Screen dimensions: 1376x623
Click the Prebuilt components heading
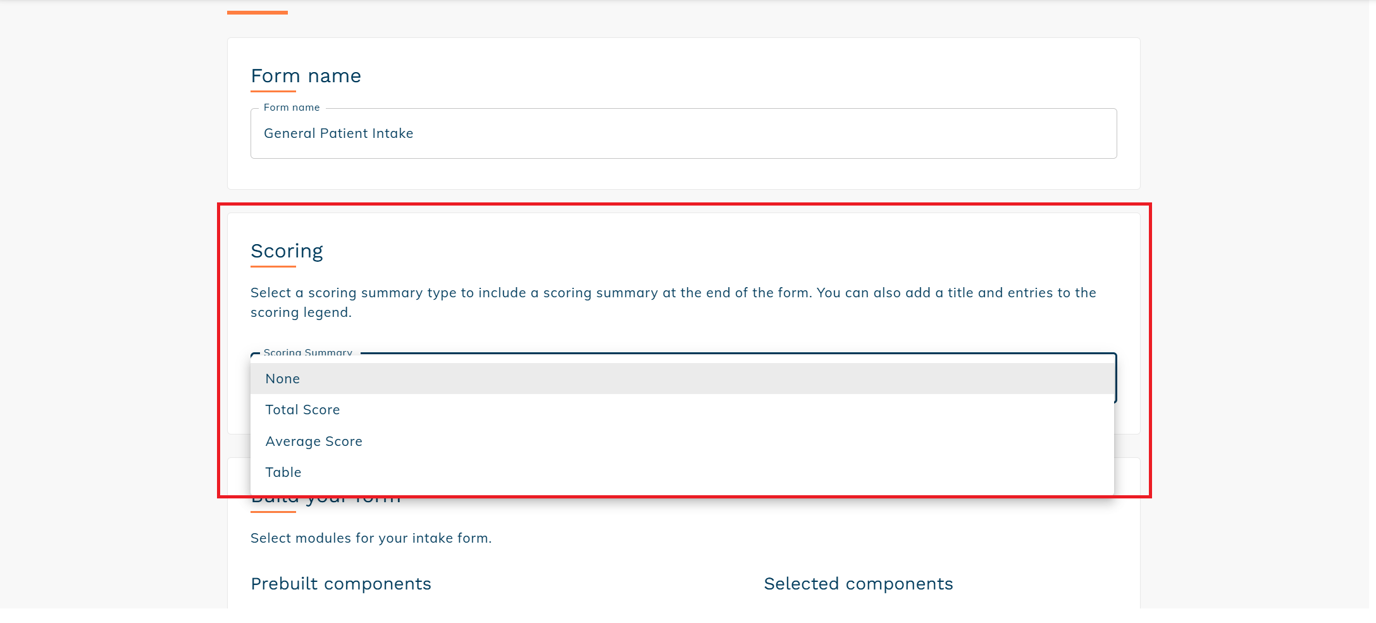[x=340, y=584]
